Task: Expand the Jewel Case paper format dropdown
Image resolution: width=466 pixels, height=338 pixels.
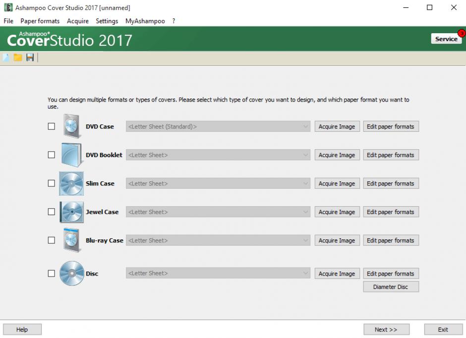Action: 218,212
